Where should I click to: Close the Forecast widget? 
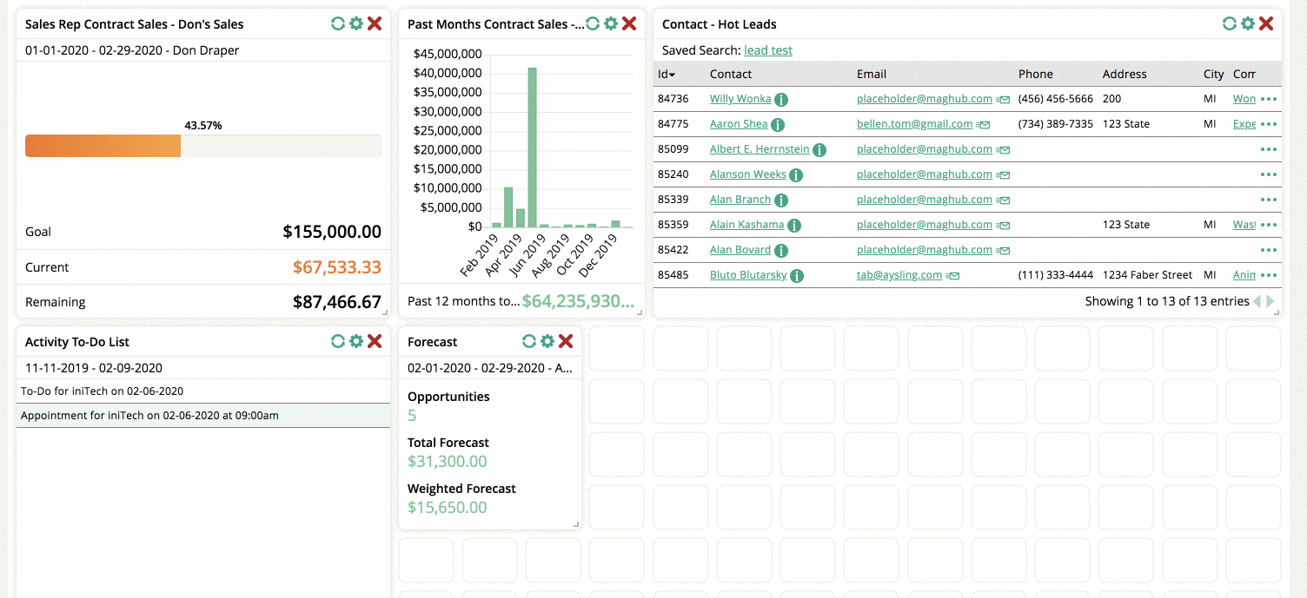[x=566, y=341]
